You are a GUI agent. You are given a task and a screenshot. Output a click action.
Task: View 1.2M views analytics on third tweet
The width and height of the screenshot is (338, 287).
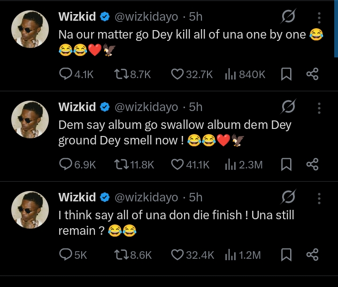(x=230, y=255)
